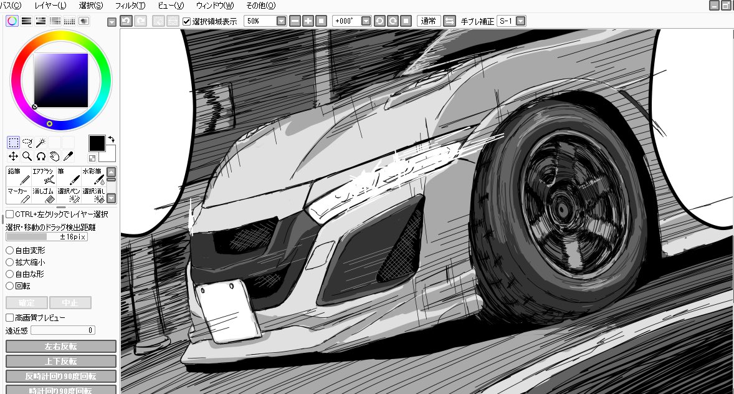Viewport: 734px width, 394px height.
Task: Open the 通常 mode selector
Action: [428, 21]
